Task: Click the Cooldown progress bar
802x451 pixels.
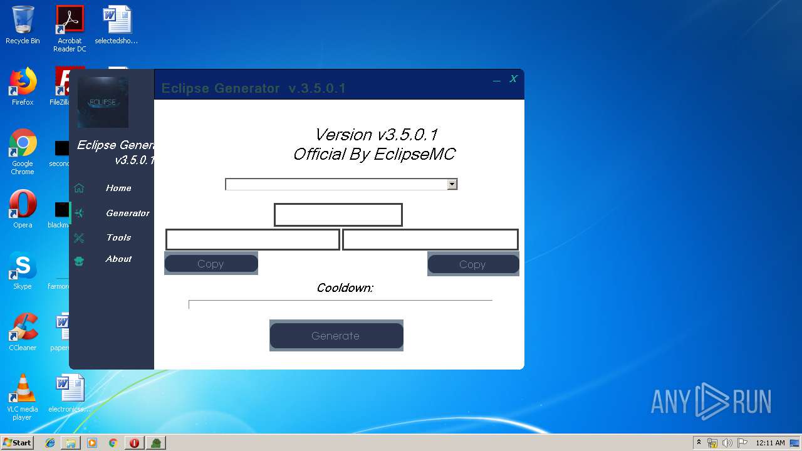Action: coord(340,304)
